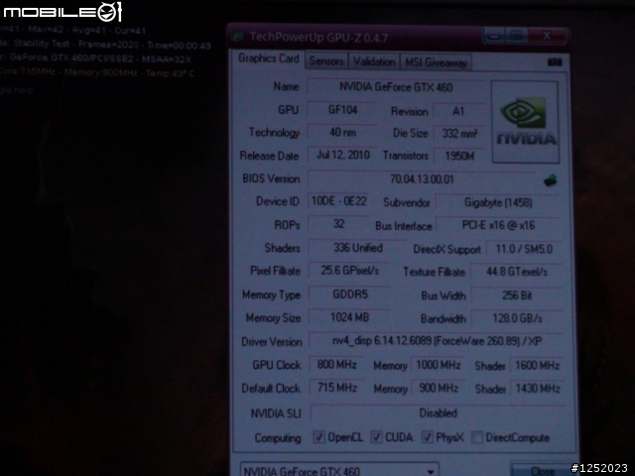635x476 pixels.
Task: Click the GPU-Z title bar app icon
Action: [238, 38]
